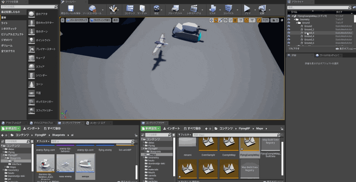Click the Build (ビルド) toolbar icon

point(213,10)
